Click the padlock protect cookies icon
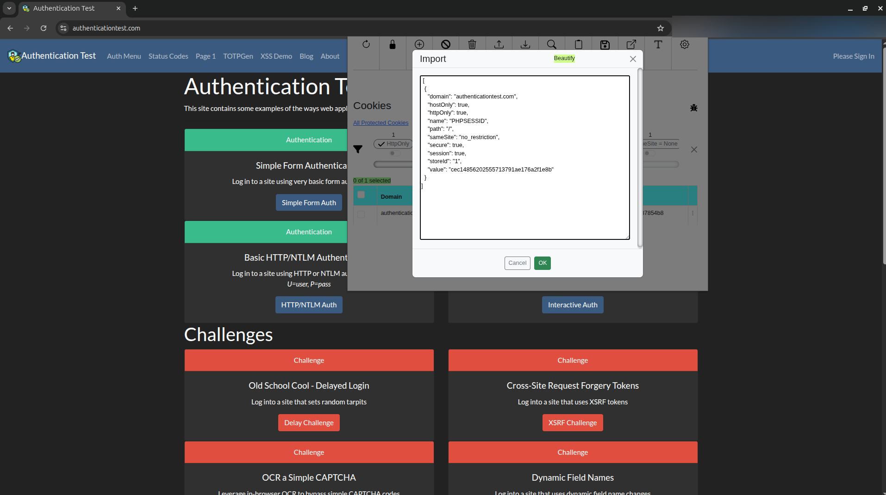The image size is (886, 495). (x=393, y=44)
